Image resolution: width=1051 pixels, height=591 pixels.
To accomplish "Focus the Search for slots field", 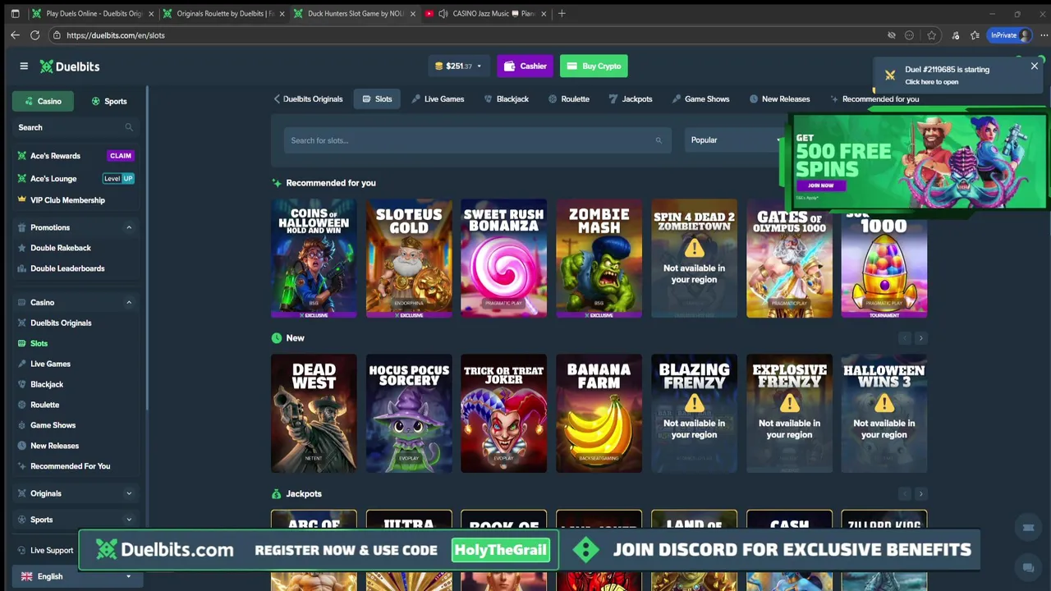I will [x=477, y=140].
